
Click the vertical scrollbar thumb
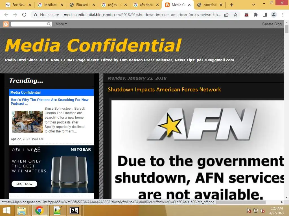(286, 29)
